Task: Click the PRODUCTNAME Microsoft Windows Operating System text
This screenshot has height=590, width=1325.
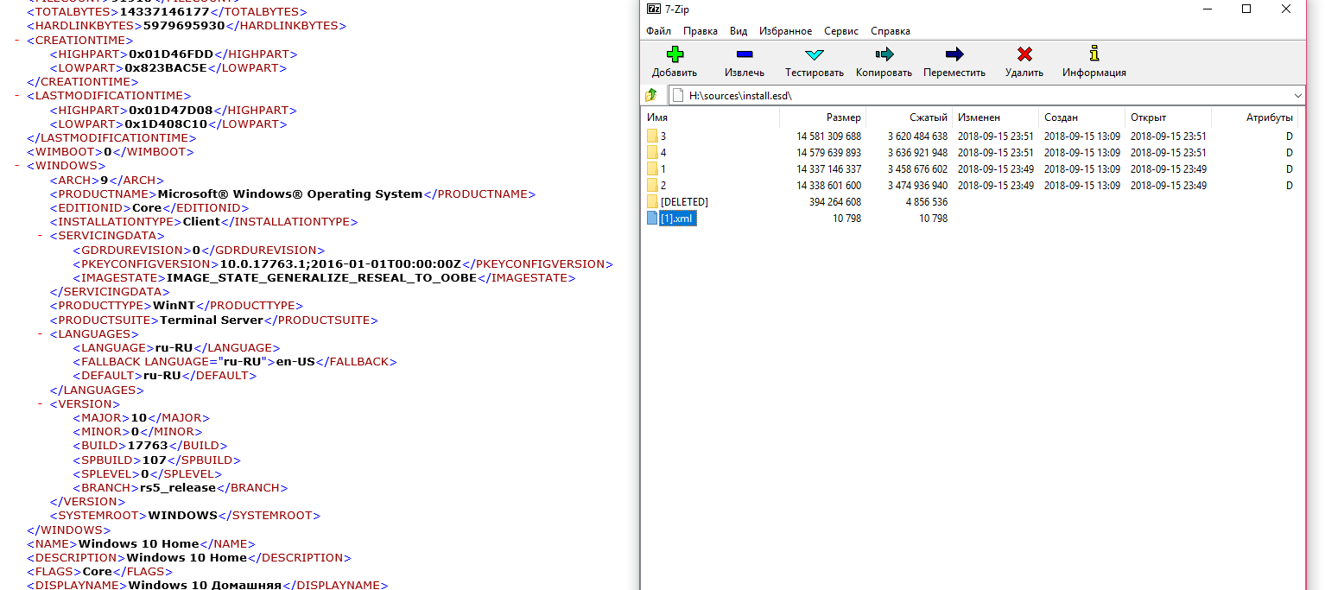Action: [x=290, y=194]
